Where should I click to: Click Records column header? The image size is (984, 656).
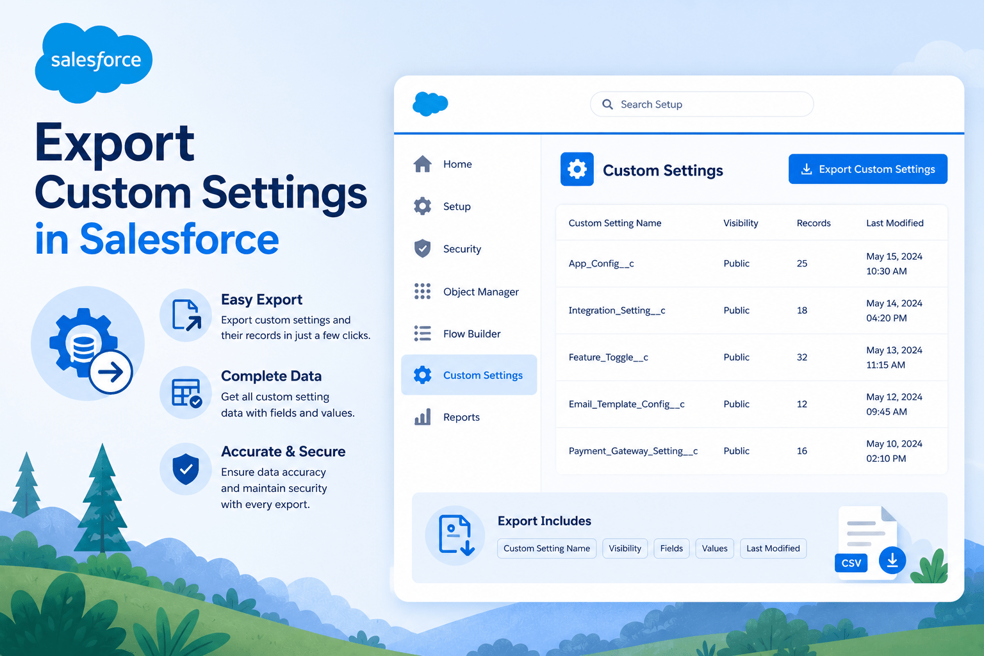tap(814, 223)
